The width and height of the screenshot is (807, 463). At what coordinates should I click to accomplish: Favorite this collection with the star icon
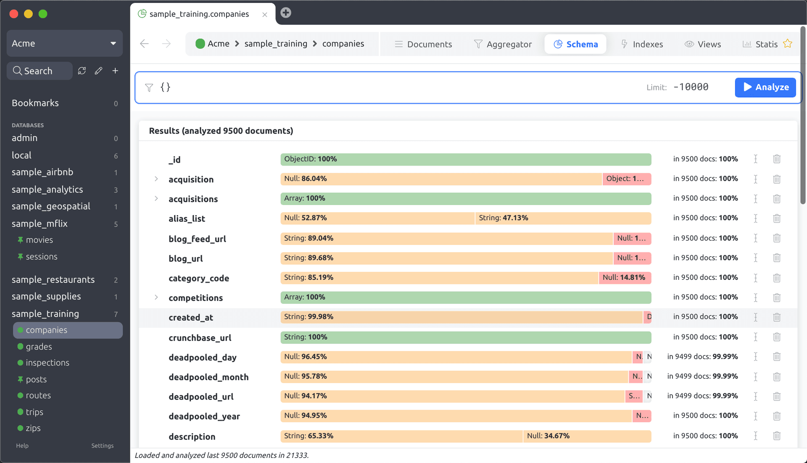(x=788, y=43)
